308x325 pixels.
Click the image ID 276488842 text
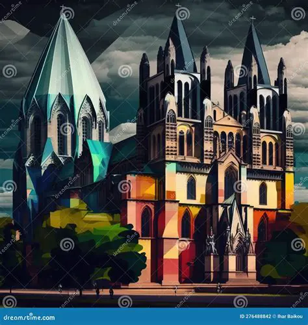(255, 317)
